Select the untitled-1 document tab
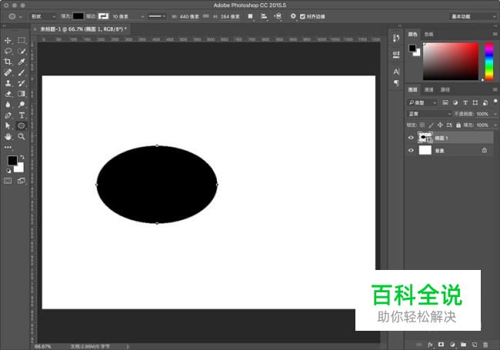This screenshot has width=500, height=350. tap(83, 29)
